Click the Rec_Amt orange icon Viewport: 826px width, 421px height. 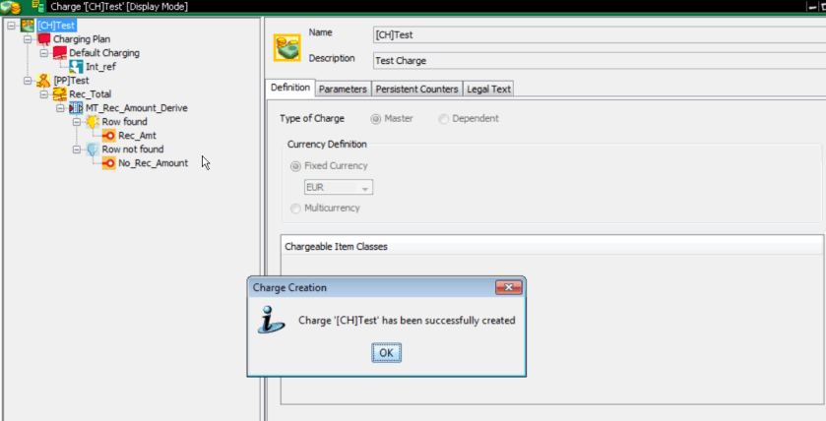coord(109,136)
